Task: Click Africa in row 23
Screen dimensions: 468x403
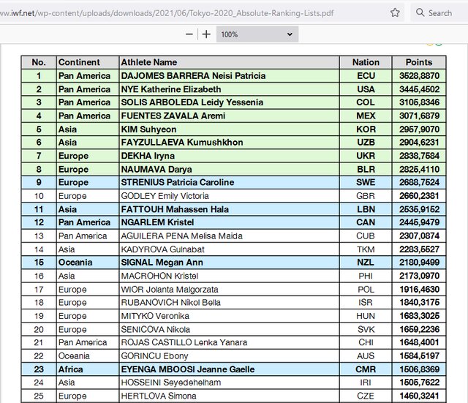Action: tap(70, 369)
